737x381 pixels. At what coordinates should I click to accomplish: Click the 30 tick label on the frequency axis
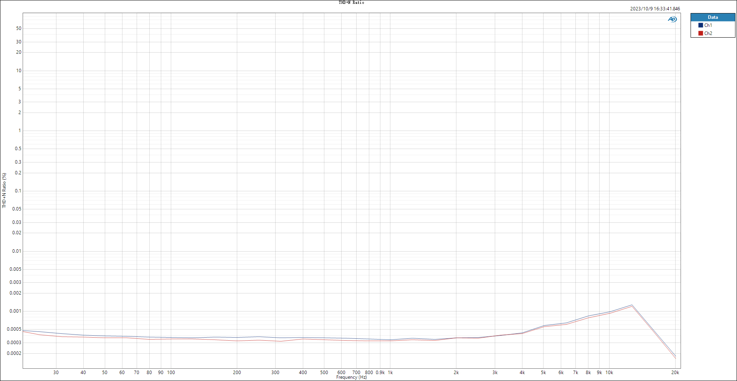(56, 373)
